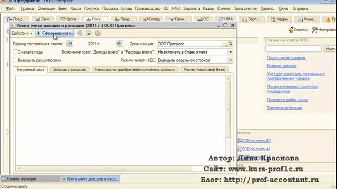Click the ИТС site search input field

coord(293,49)
